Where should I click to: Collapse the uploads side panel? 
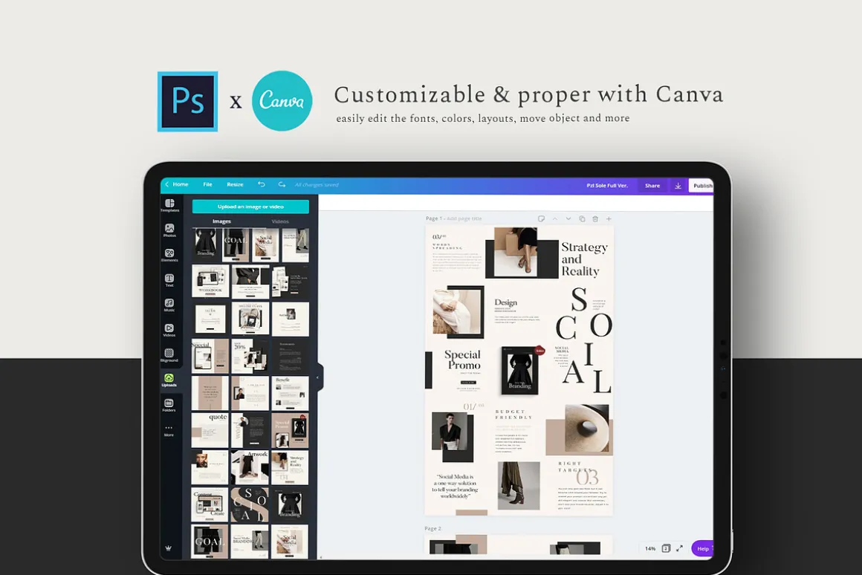click(318, 377)
